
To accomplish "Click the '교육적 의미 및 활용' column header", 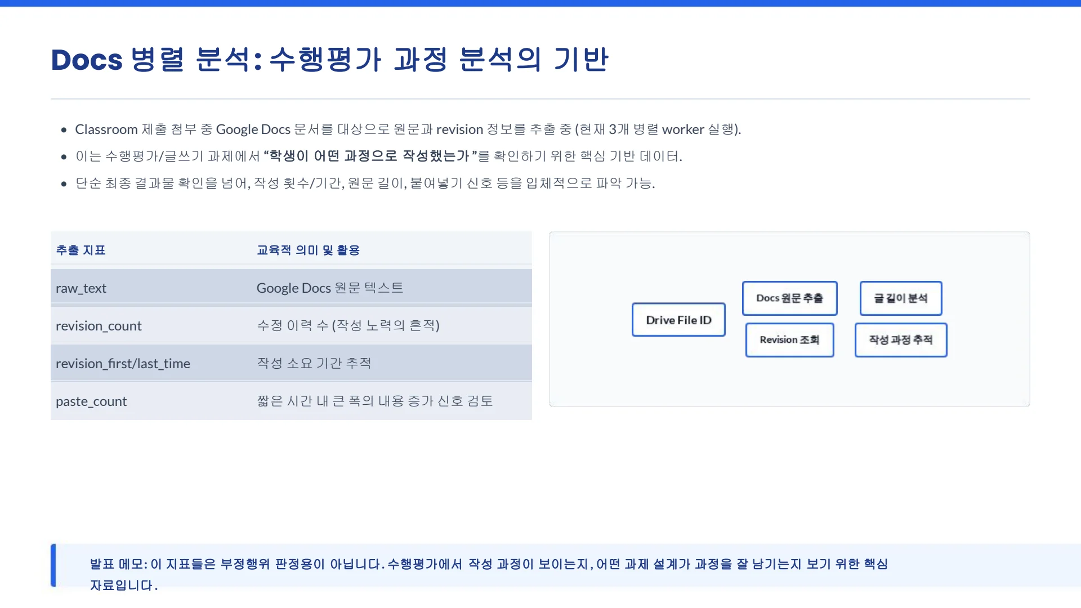I will coord(308,250).
